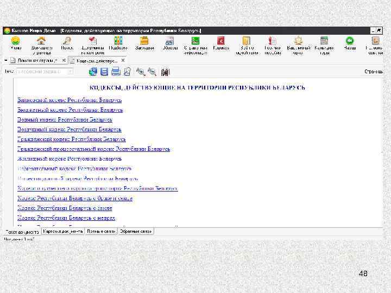The height and width of the screenshot is (293, 391).
Task: Expand the tab list arrow left of tabs
Action: click(5, 61)
